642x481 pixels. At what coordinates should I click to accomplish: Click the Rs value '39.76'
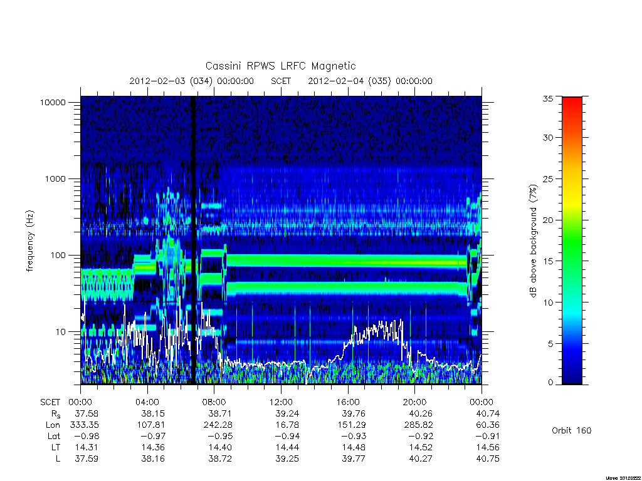(x=354, y=413)
